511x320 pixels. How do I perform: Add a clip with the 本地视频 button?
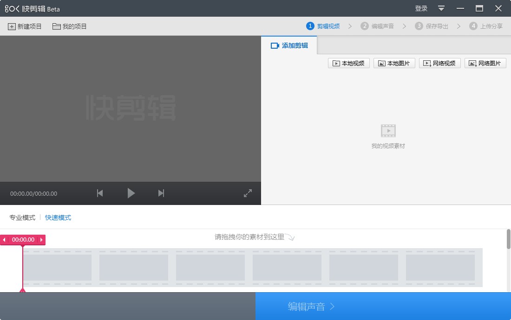(348, 63)
